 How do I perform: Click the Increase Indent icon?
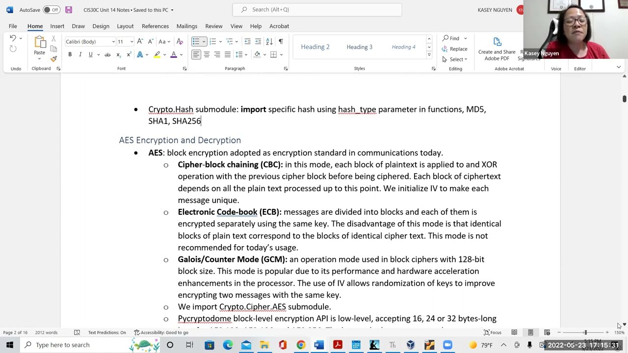point(258,42)
